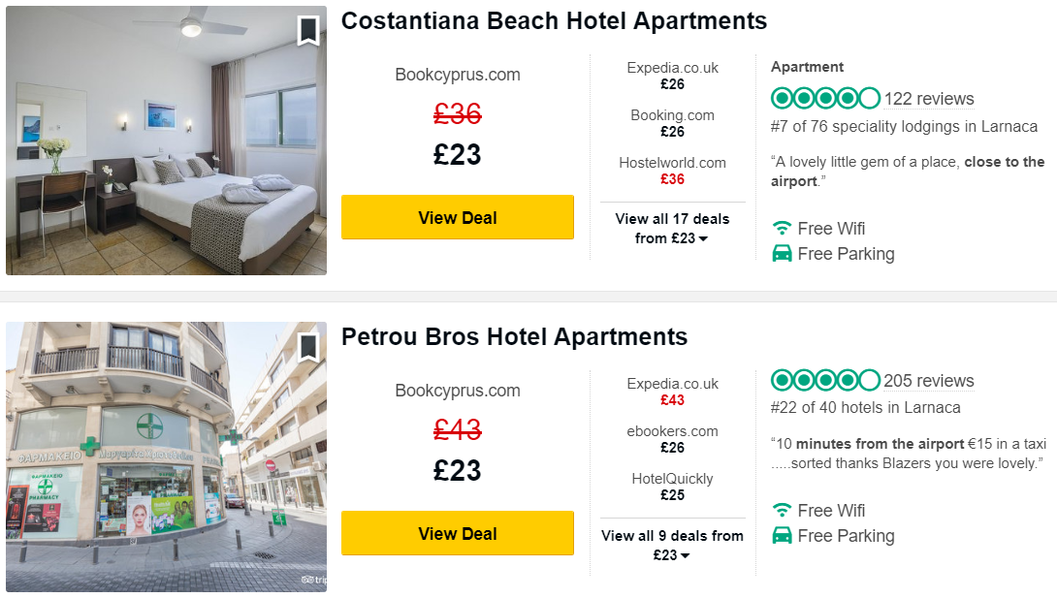Image resolution: width=1057 pixels, height=598 pixels.
Task: Click View Deal for Costantiana Beach
Action: pyautogui.click(x=458, y=218)
